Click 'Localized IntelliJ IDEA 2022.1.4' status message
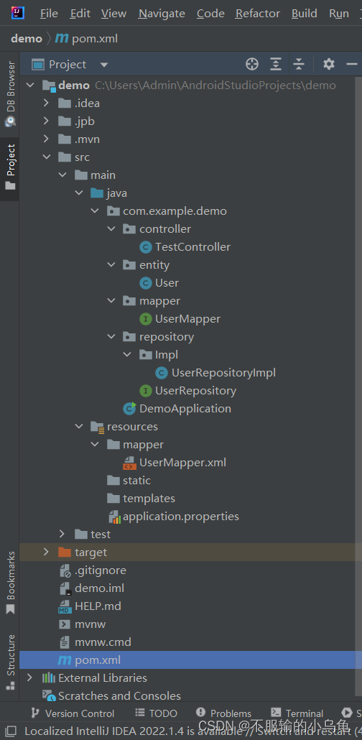This screenshot has width=362, height=740. pos(193,731)
